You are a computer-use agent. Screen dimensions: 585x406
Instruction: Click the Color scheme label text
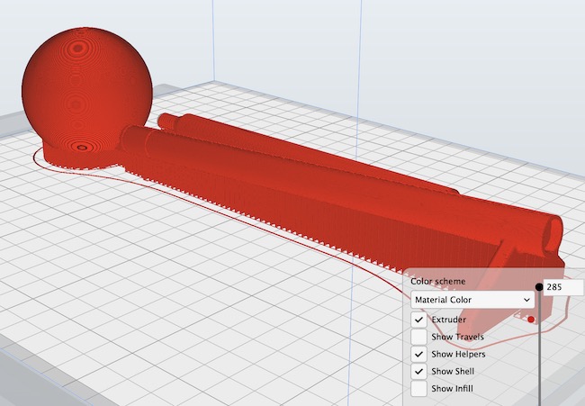coord(438,281)
